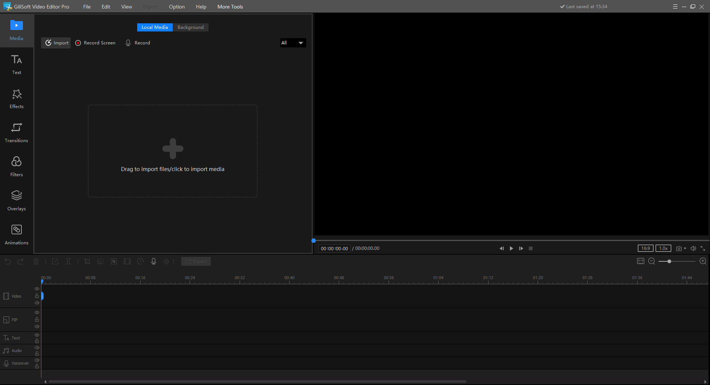Open the Text panel in sidebar
Image resolution: width=710 pixels, height=385 pixels.
click(16, 64)
